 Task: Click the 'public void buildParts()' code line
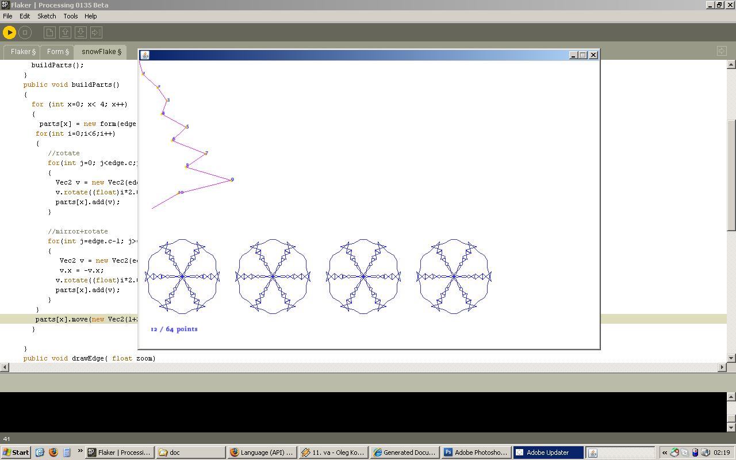click(71, 85)
